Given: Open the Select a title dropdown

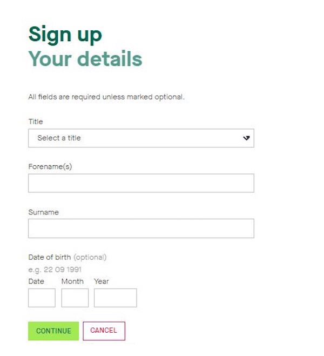Looking at the screenshot, I should pyautogui.click(x=135, y=138).
